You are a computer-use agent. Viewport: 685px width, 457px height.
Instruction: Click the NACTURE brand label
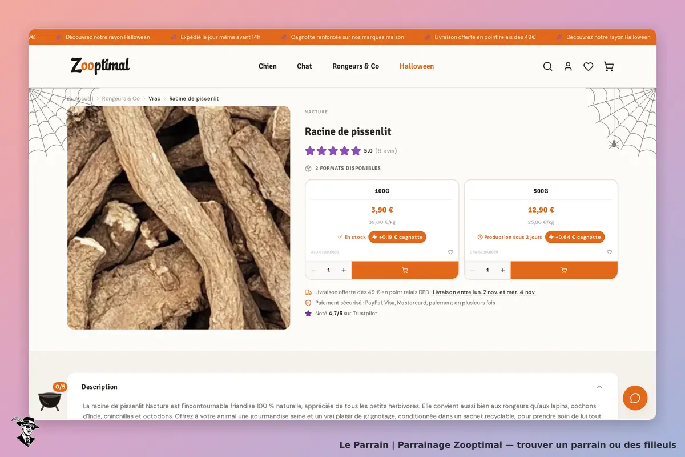click(x=316, y=112)
